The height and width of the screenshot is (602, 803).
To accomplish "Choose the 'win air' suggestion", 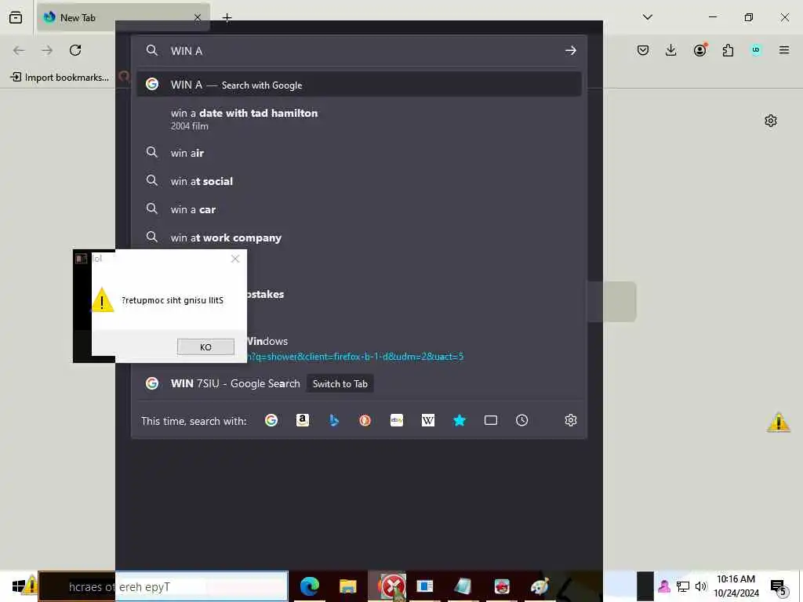I will point(359,153).
